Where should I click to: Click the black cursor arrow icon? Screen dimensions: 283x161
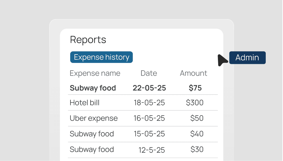pos(222,60)
